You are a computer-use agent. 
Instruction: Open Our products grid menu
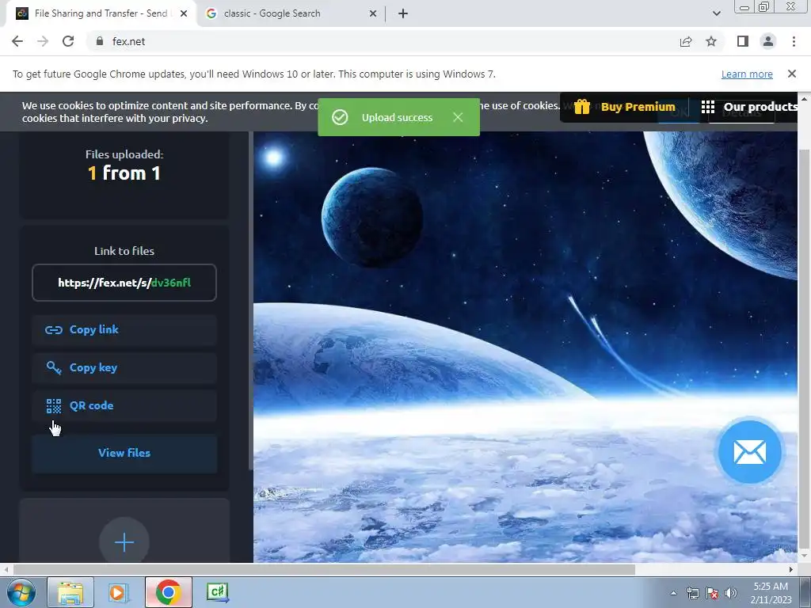click(x=749, y=107)
